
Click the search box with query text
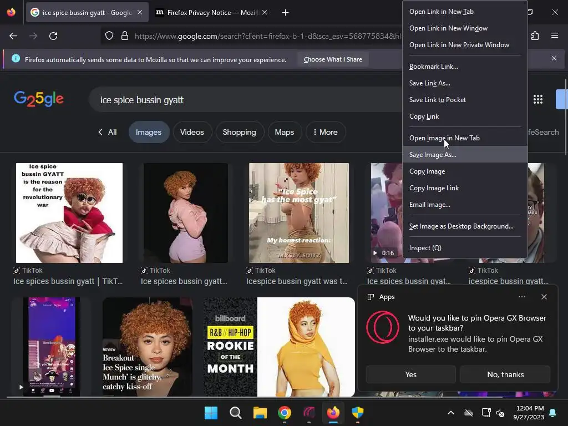click(246, 100)
